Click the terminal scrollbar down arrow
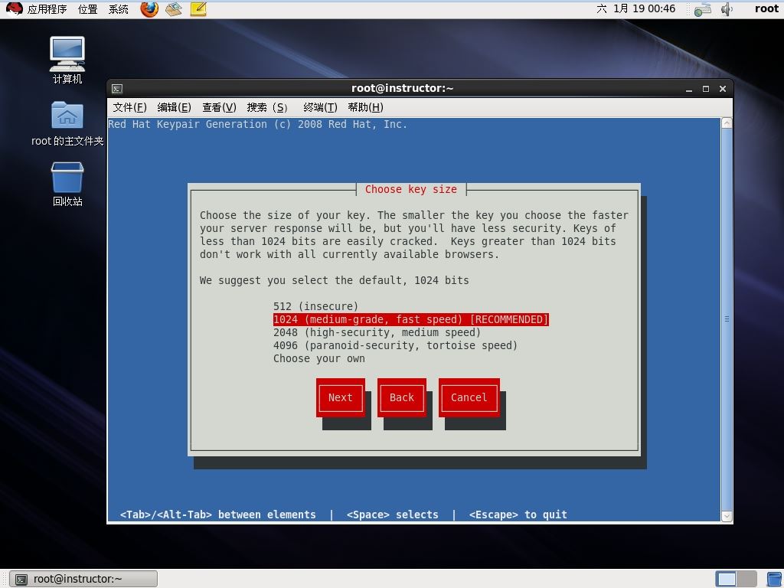The width and height of the screenshot is (784, 588). click(727, 516)
